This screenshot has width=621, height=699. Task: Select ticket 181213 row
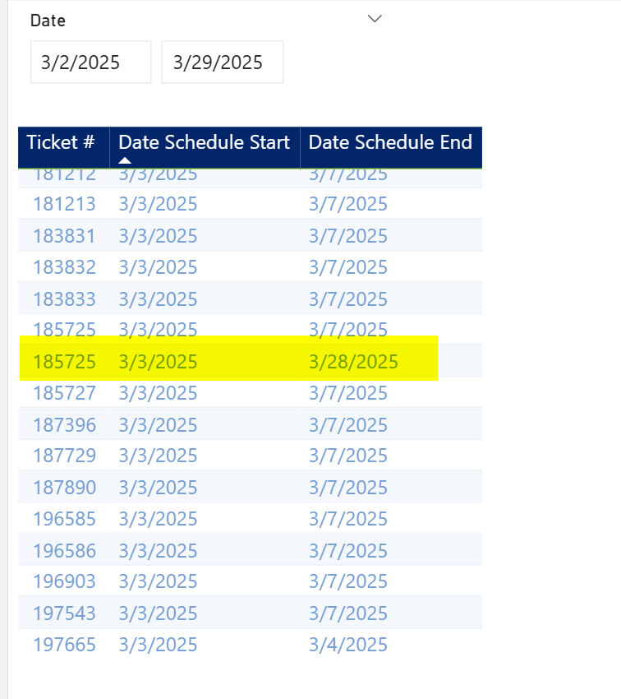[x=251, y=204]
